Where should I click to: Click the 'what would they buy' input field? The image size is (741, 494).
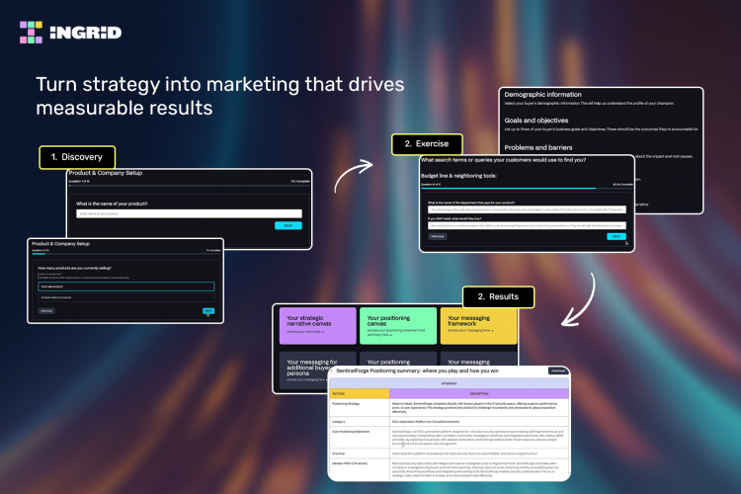pos(527,225)
